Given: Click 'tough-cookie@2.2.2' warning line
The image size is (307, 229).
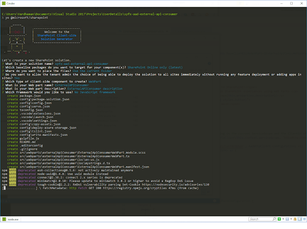Looking at the screenshot, I should click(106, 184).
